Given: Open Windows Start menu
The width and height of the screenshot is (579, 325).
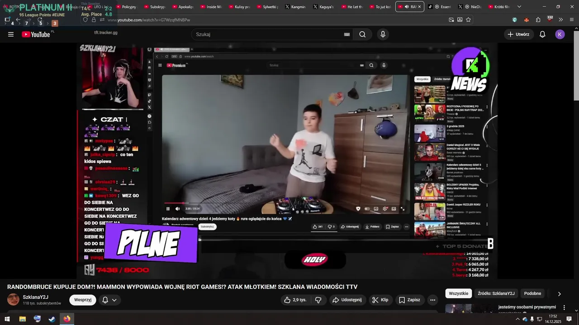Looking at the screenshot, I should coord(7,319).
